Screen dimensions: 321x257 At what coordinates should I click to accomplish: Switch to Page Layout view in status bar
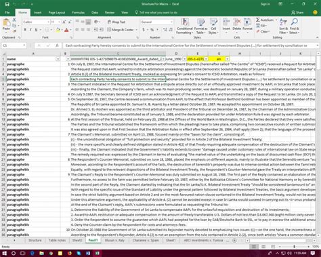pyautogui.click(x=263, y=247)
